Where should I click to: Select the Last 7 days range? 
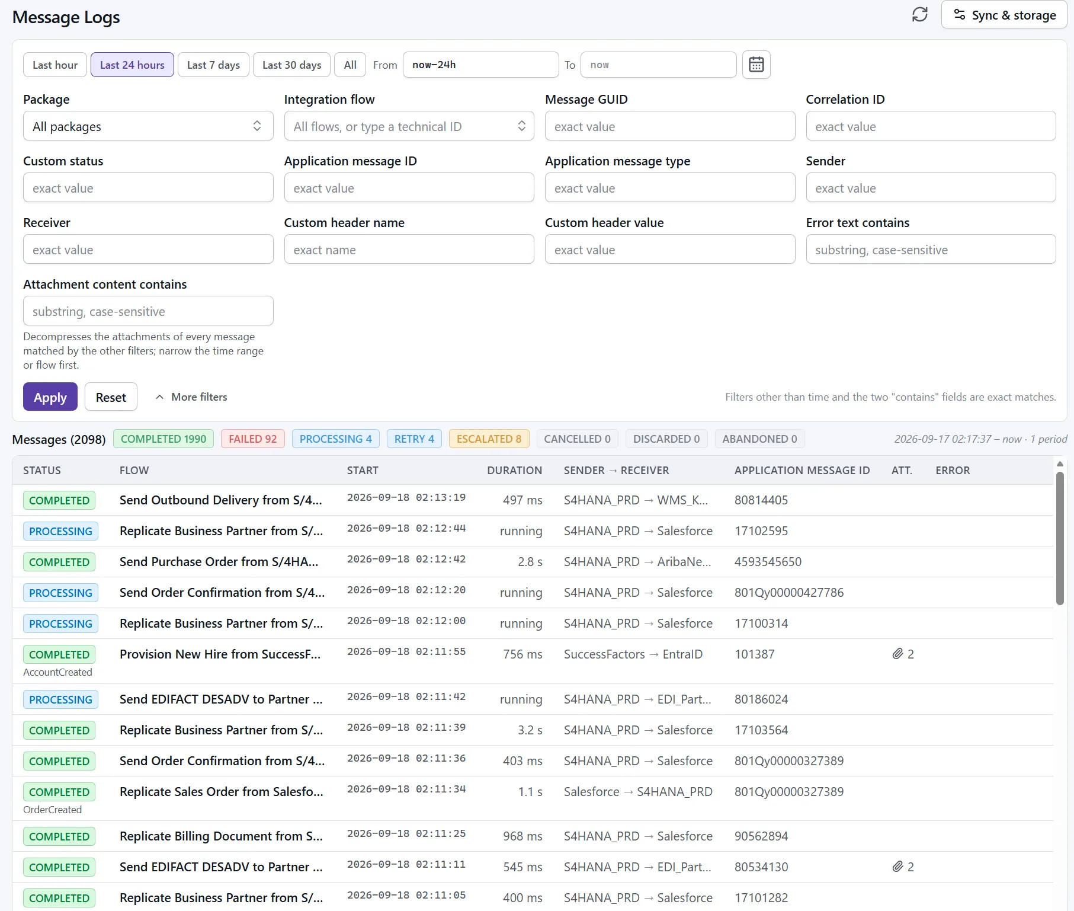click(x=213, y=65)
